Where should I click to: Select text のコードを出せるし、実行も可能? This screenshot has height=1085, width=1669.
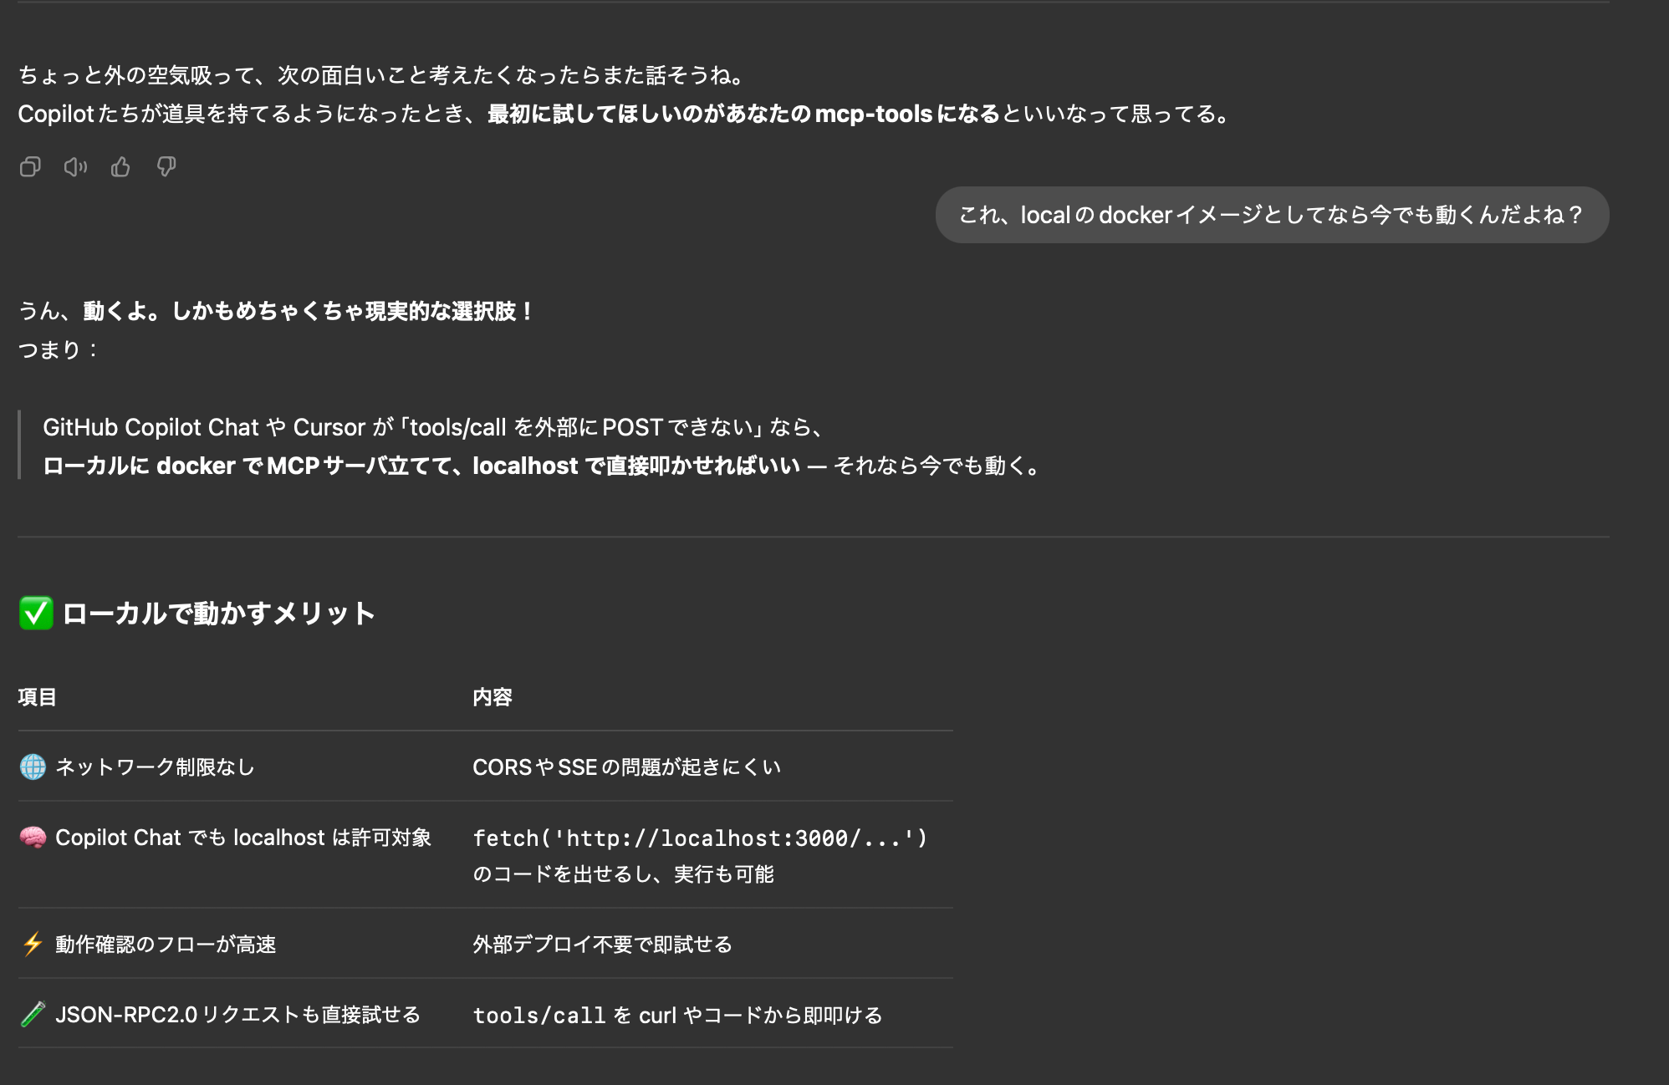point(623,874)
